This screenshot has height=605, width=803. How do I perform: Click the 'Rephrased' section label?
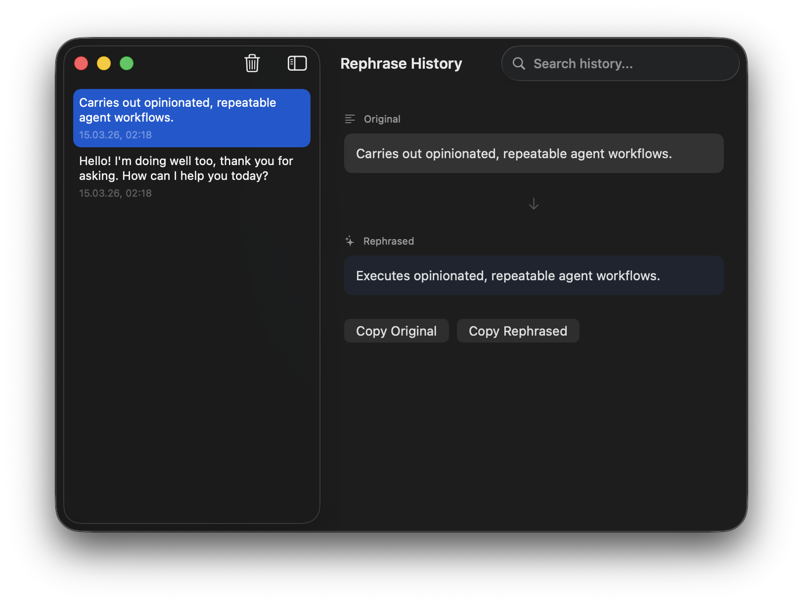(388, 241)
